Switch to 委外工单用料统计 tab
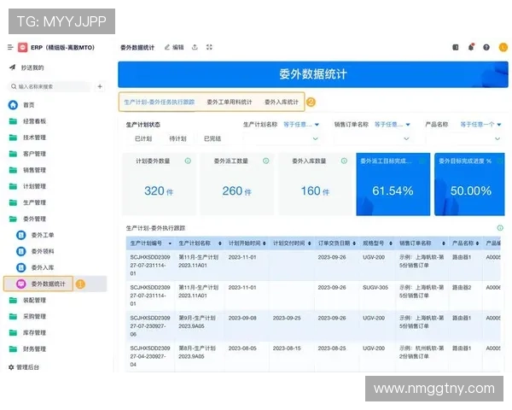This screenshot has height=410, width=512. [x=230, y=102]
